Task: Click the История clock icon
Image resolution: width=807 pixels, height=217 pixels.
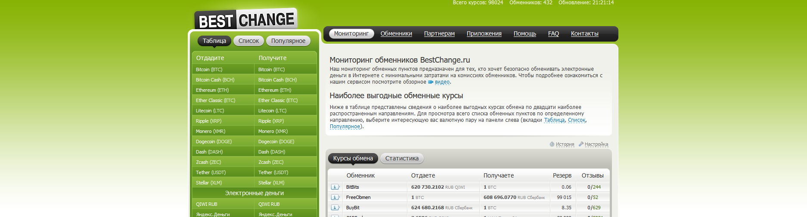Action: (552, 144)
